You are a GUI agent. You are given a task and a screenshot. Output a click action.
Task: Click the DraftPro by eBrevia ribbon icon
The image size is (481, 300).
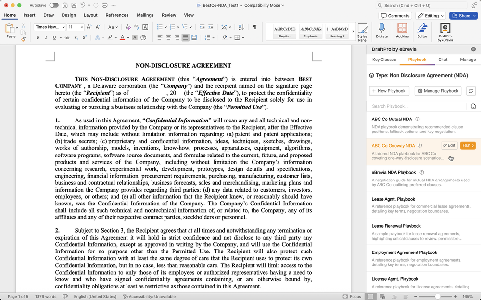(x=445, y=32)
